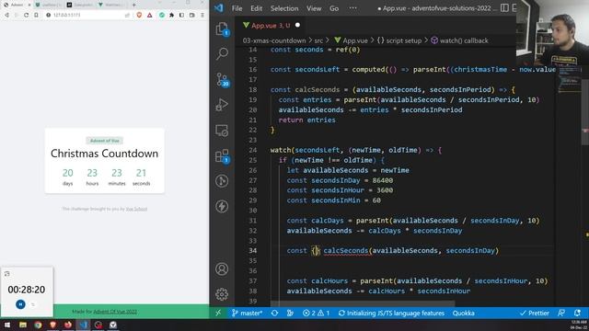Viewport: 589px width, 331px height.
Task: Click the unsaved dot on App.vue tab
Action: pyautogui.click(x=297, y=25)
